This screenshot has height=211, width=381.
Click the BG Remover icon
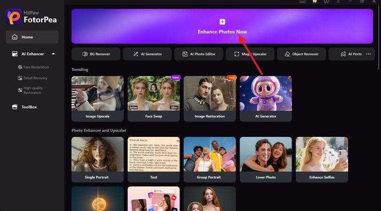(x=85, y=54)
